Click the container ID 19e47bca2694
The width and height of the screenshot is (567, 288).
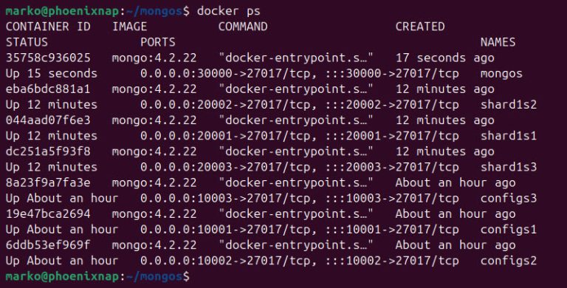48,214
